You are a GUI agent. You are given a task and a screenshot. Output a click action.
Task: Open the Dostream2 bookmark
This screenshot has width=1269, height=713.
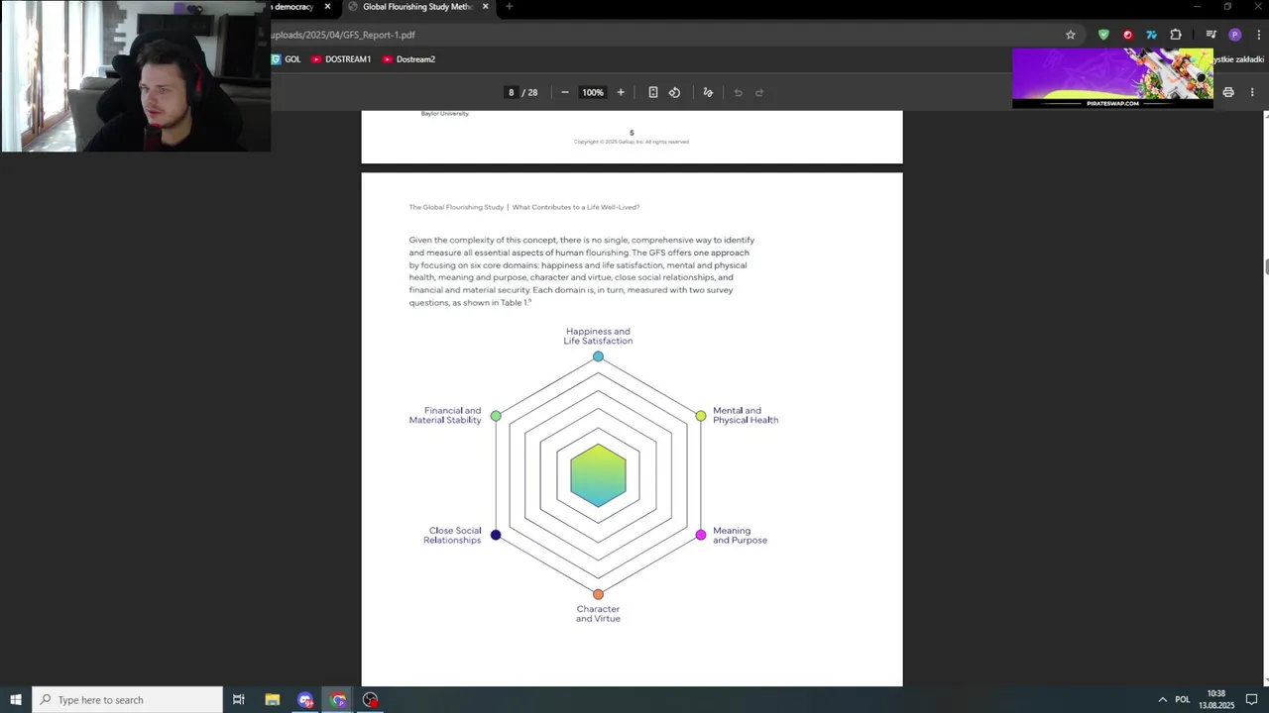click(409, 59)
